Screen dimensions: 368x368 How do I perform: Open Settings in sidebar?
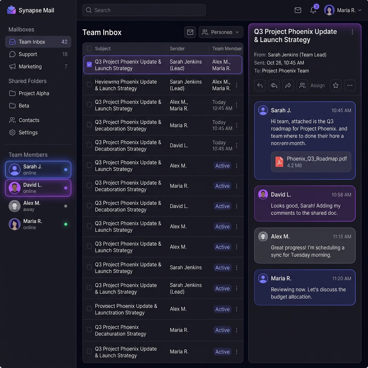tap(38, 132)
